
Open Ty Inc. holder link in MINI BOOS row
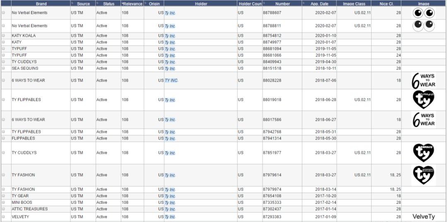(170, 203)
